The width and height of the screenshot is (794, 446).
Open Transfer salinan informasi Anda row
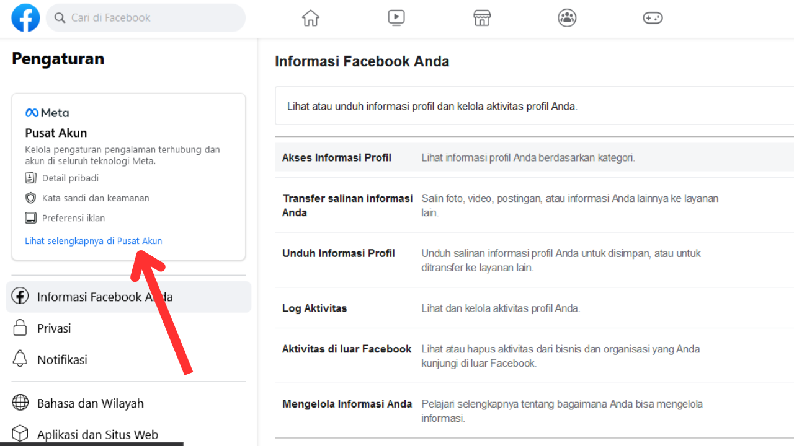(534, 205)
